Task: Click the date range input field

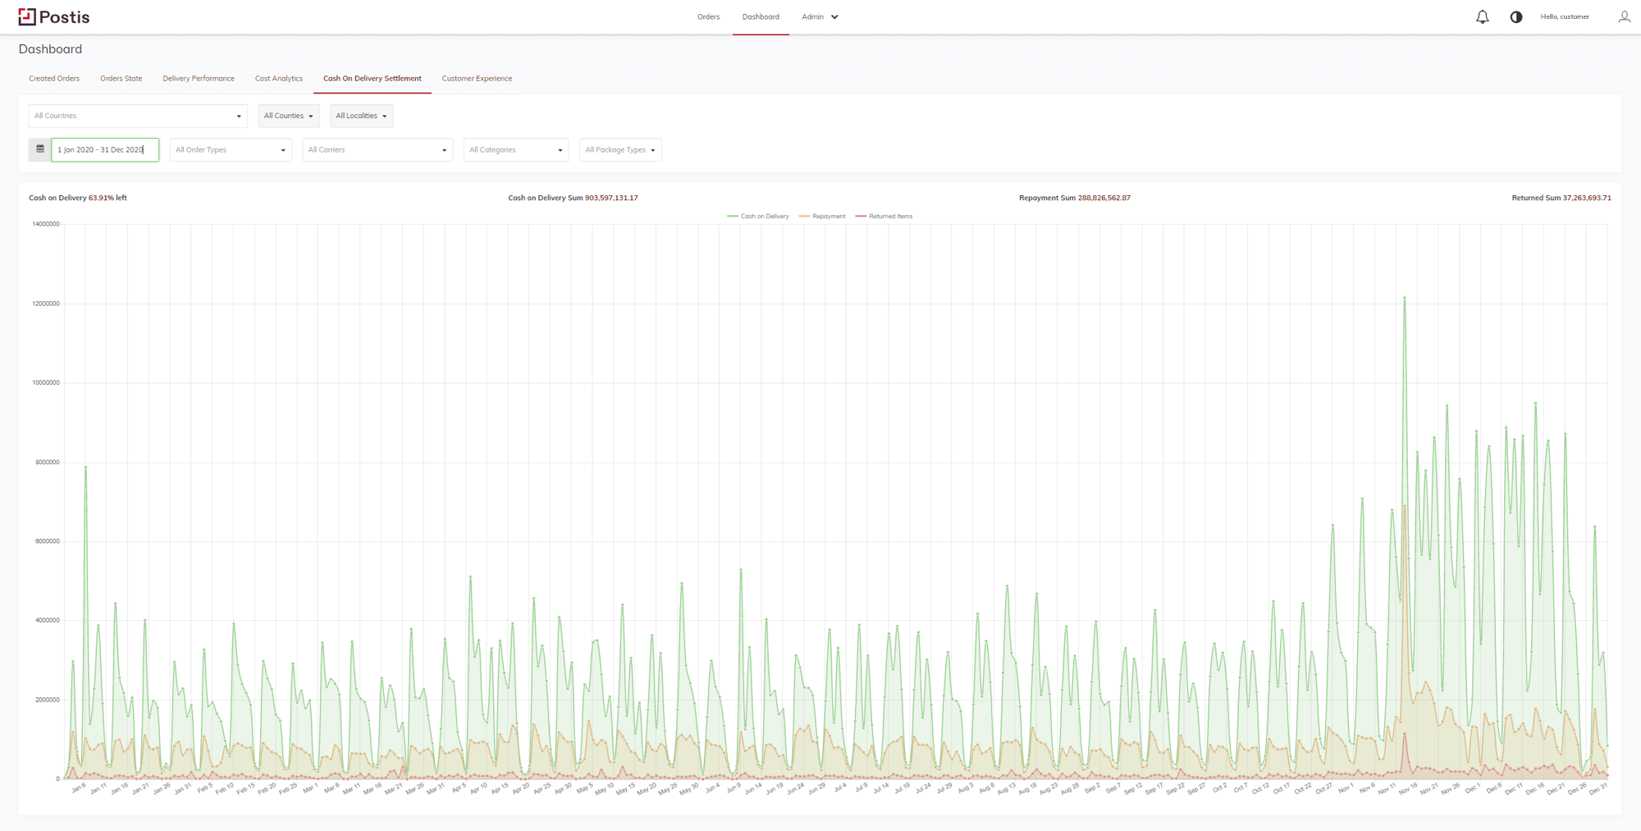Action: [x=104, y=150]
